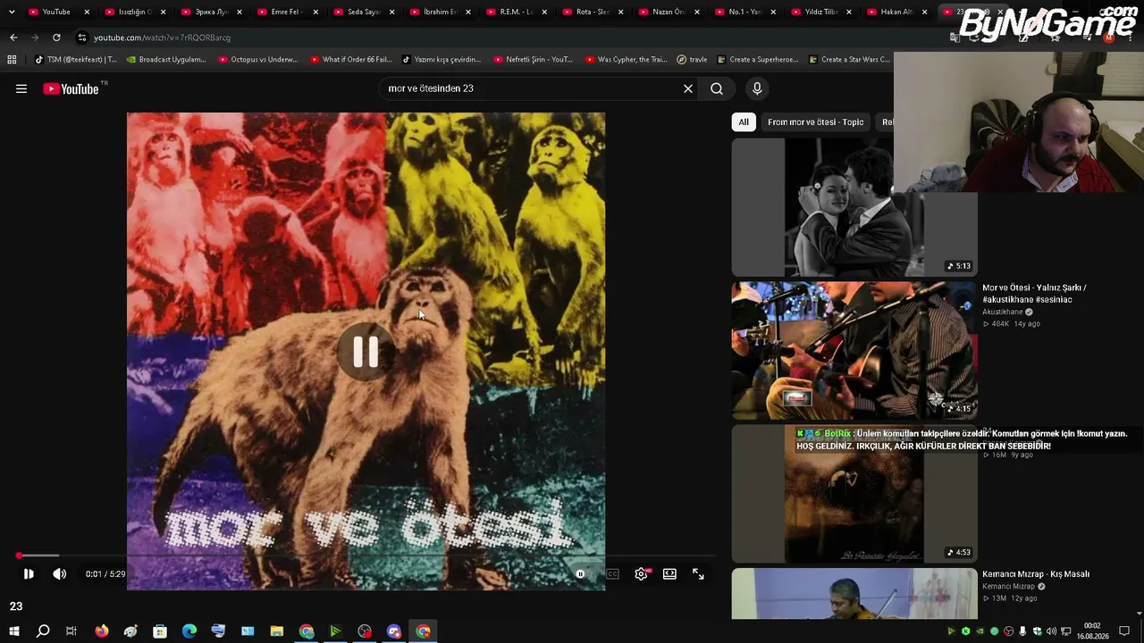Toggle the autoplay switch in the player

(580, 574)
